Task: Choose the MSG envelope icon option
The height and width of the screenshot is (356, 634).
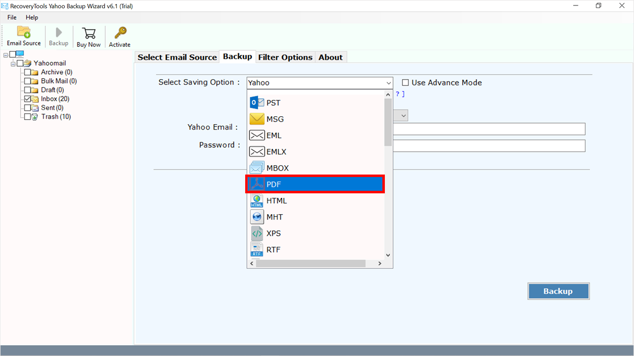Action: (257, 119)
